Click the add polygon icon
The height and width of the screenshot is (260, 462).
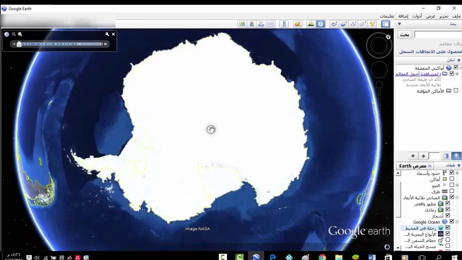click(x=363, y=24)
